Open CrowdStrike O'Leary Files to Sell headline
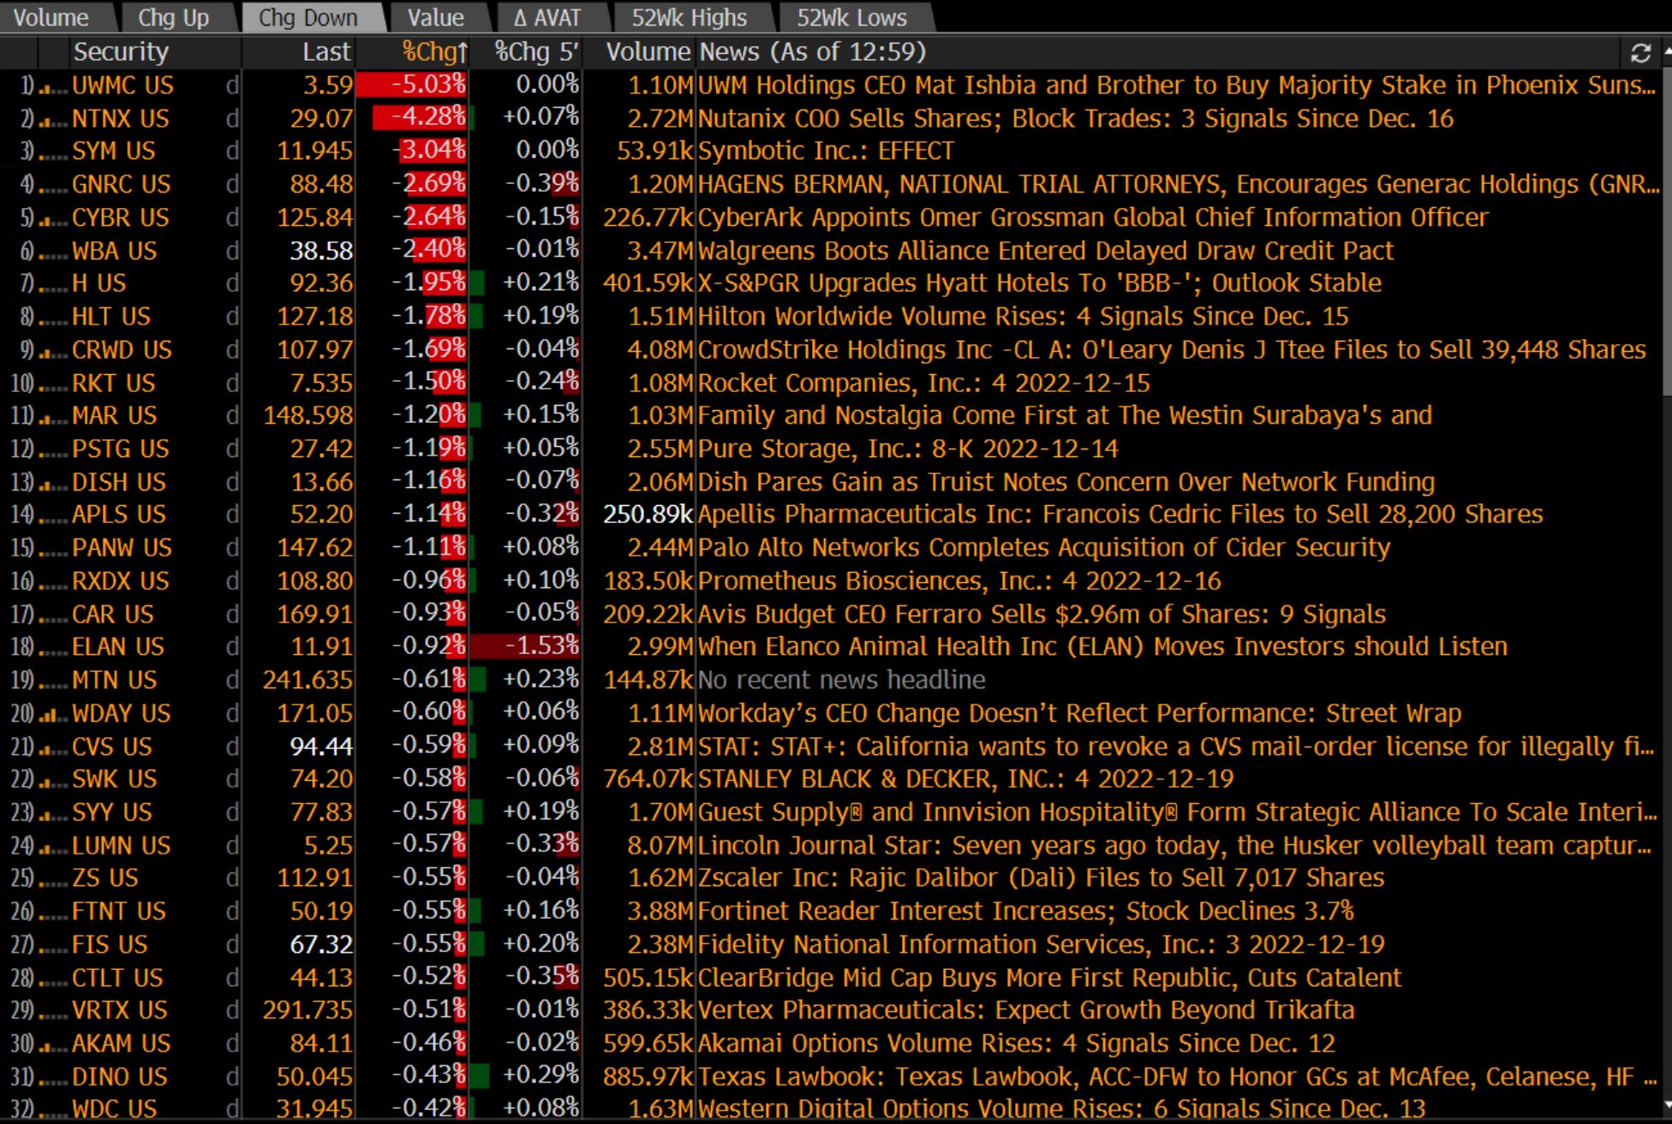The width and height of the screenshot is (1672, 1124). pos(1172,350)
